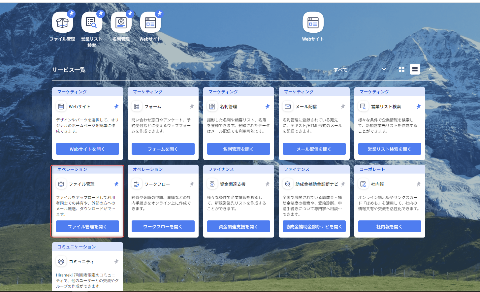
Task: Unpin the pinned Webサイト shortcut badge
Action: (159, 14)
